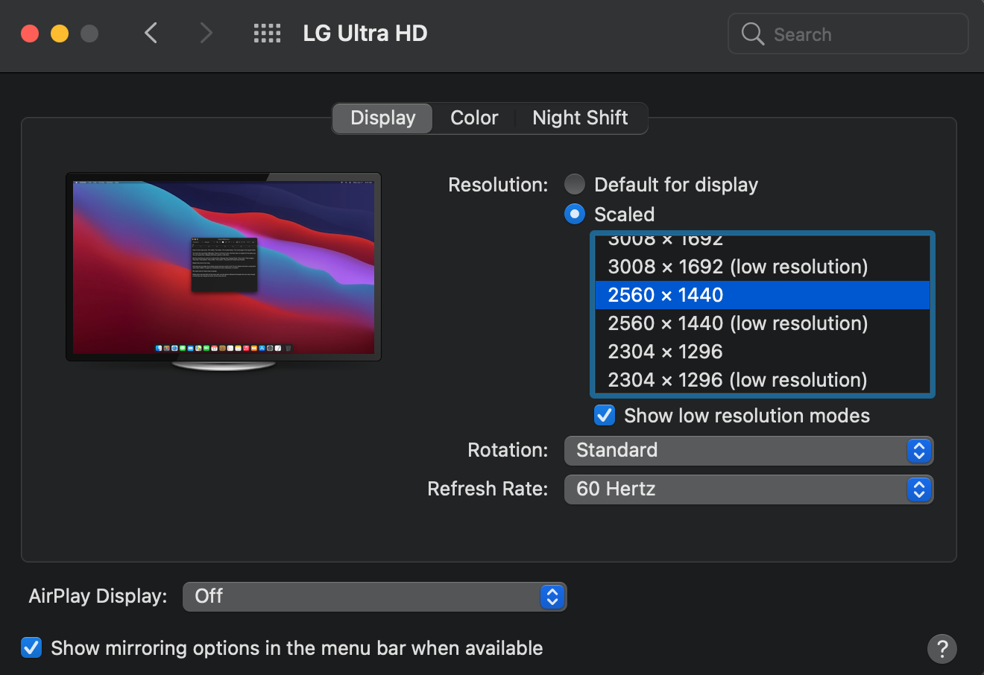984x675 pixels.
Task: Choose the 2560 × 1440 resolution
Action: tap(763, 295)
